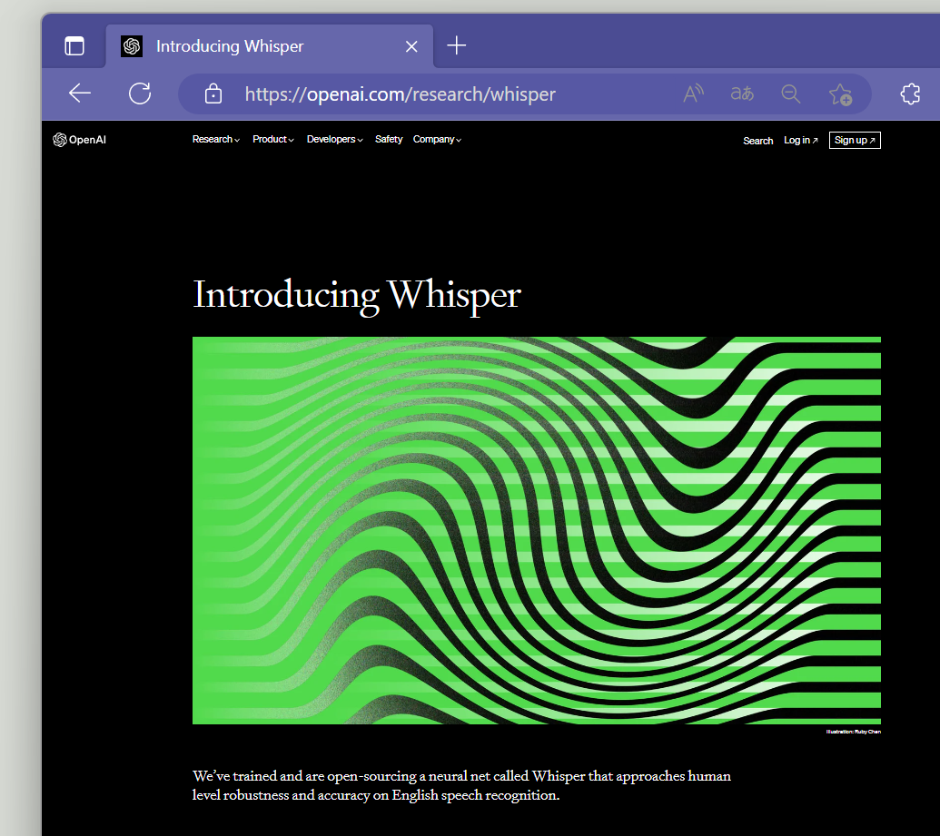940x836 pixels.
Task: Expand the Product dropdown menu
Action: click(273, 139)
